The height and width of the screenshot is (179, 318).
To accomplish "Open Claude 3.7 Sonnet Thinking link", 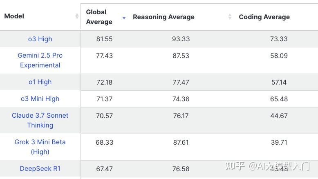I will click(40, 120).
